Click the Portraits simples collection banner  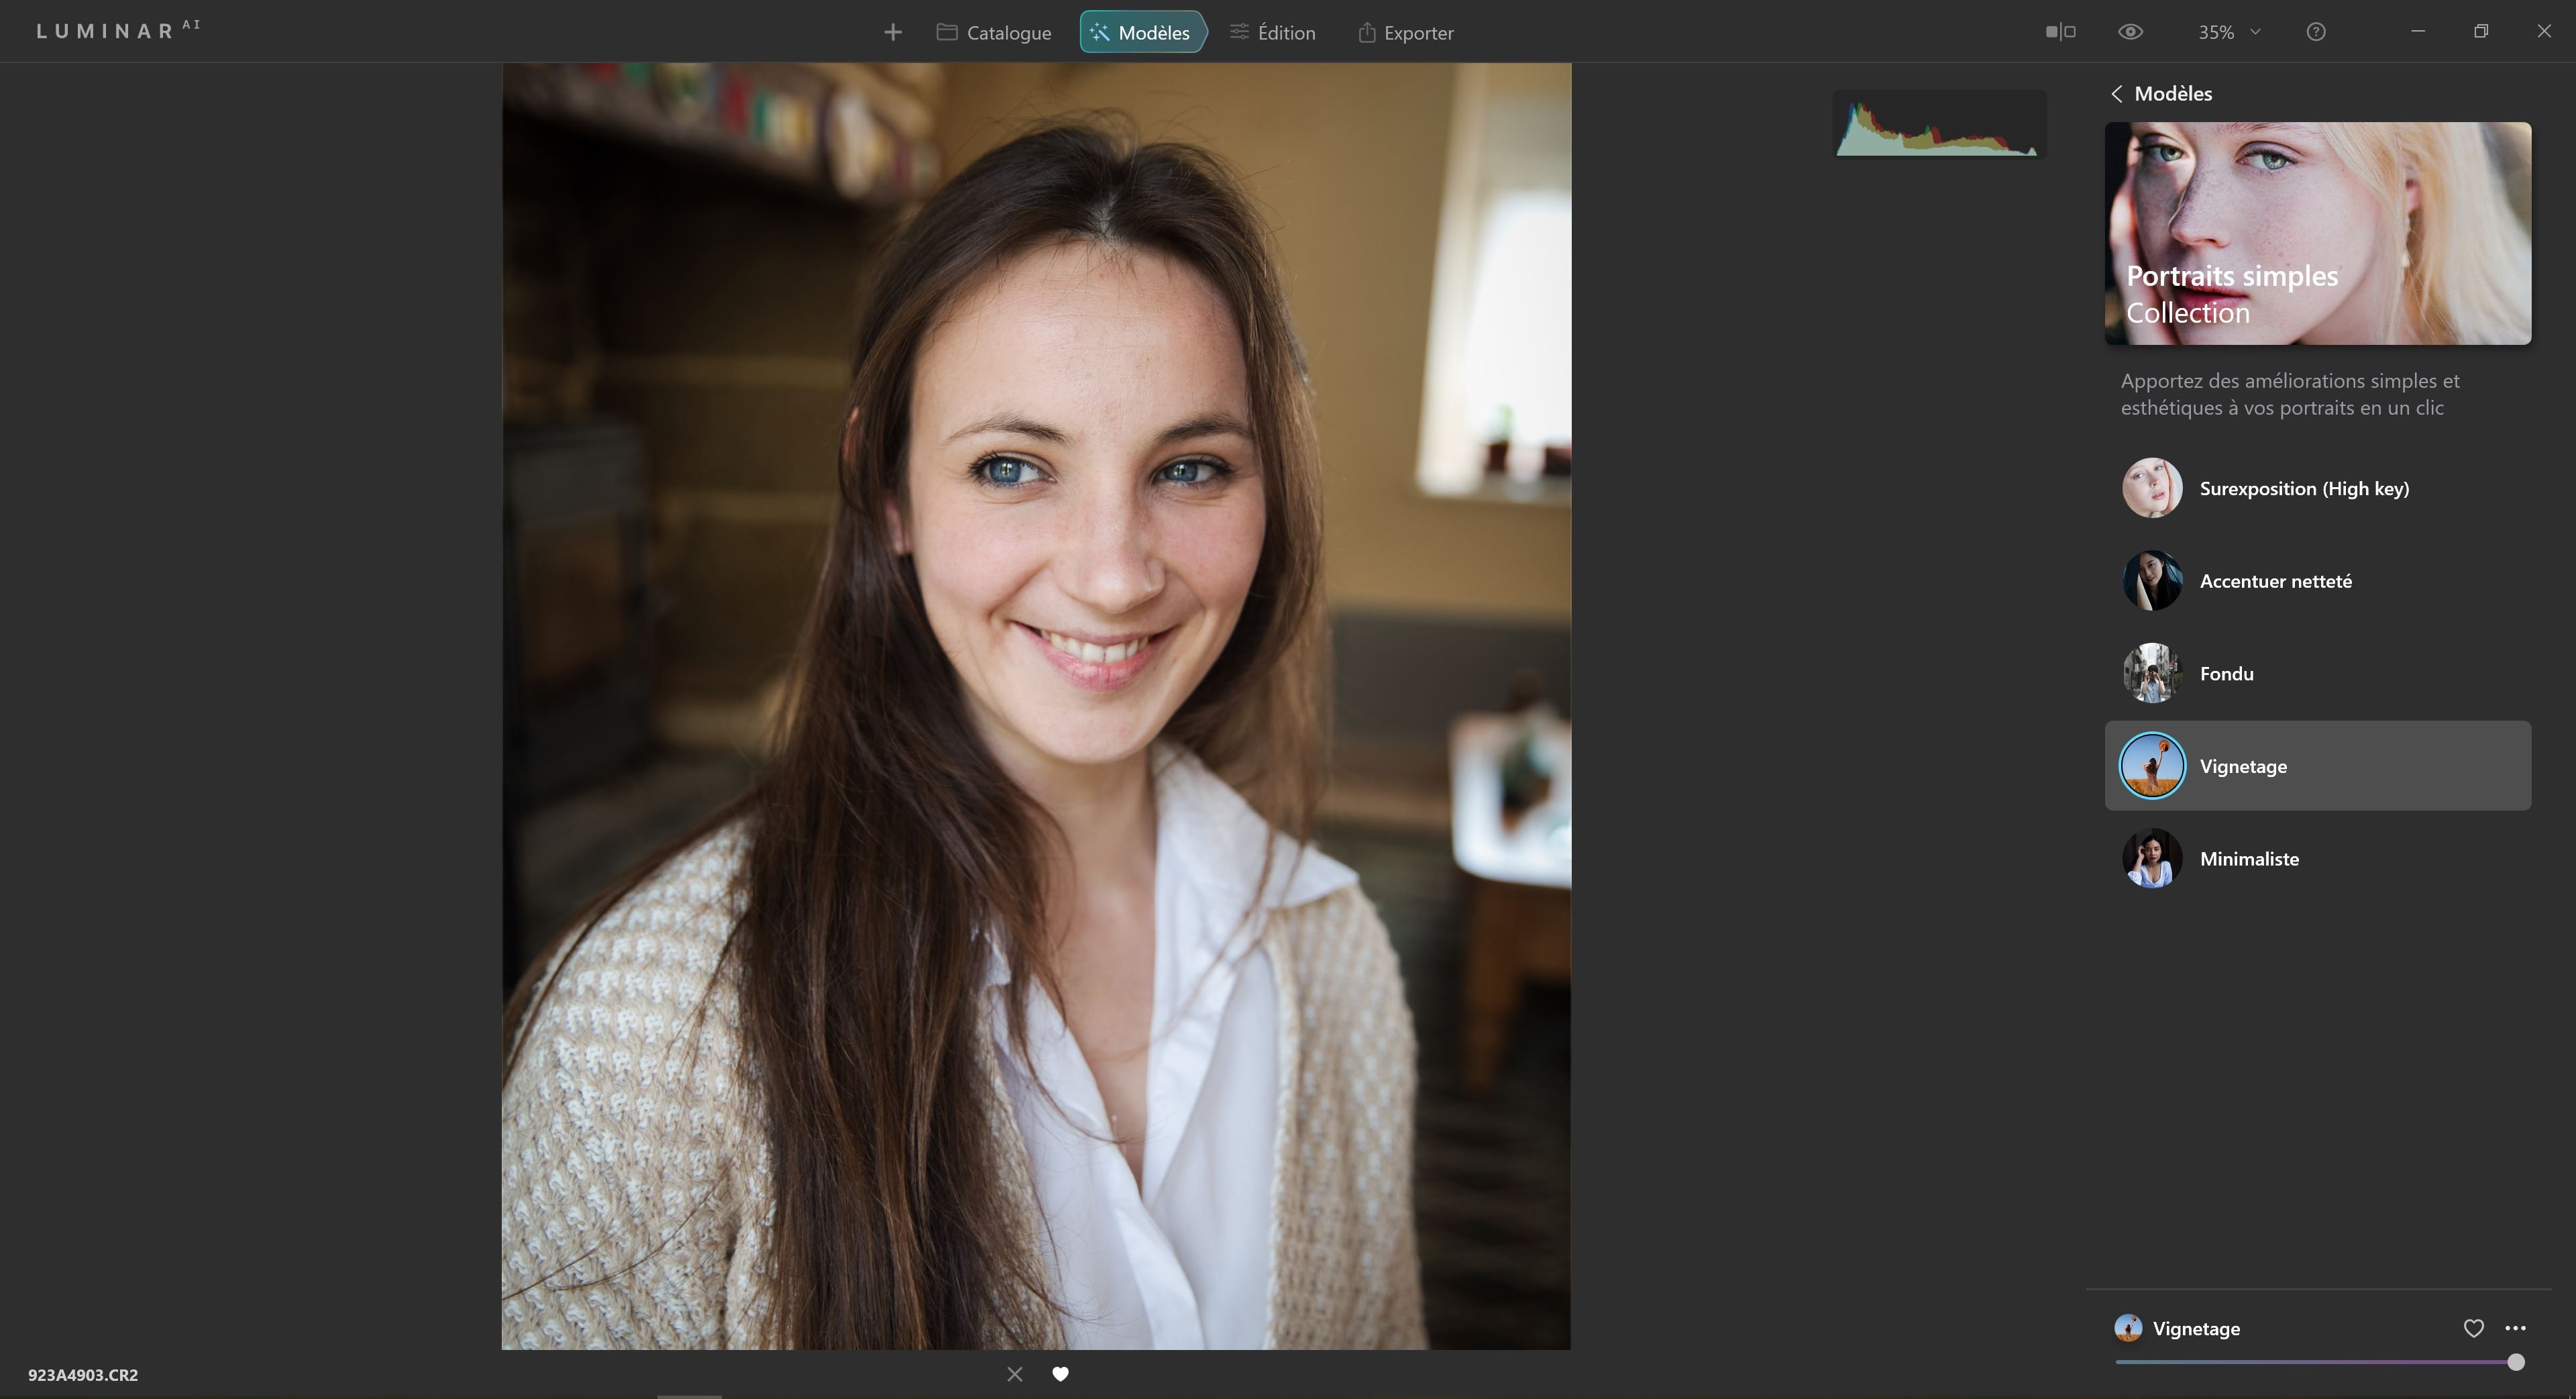click(x=2317, y=234)
